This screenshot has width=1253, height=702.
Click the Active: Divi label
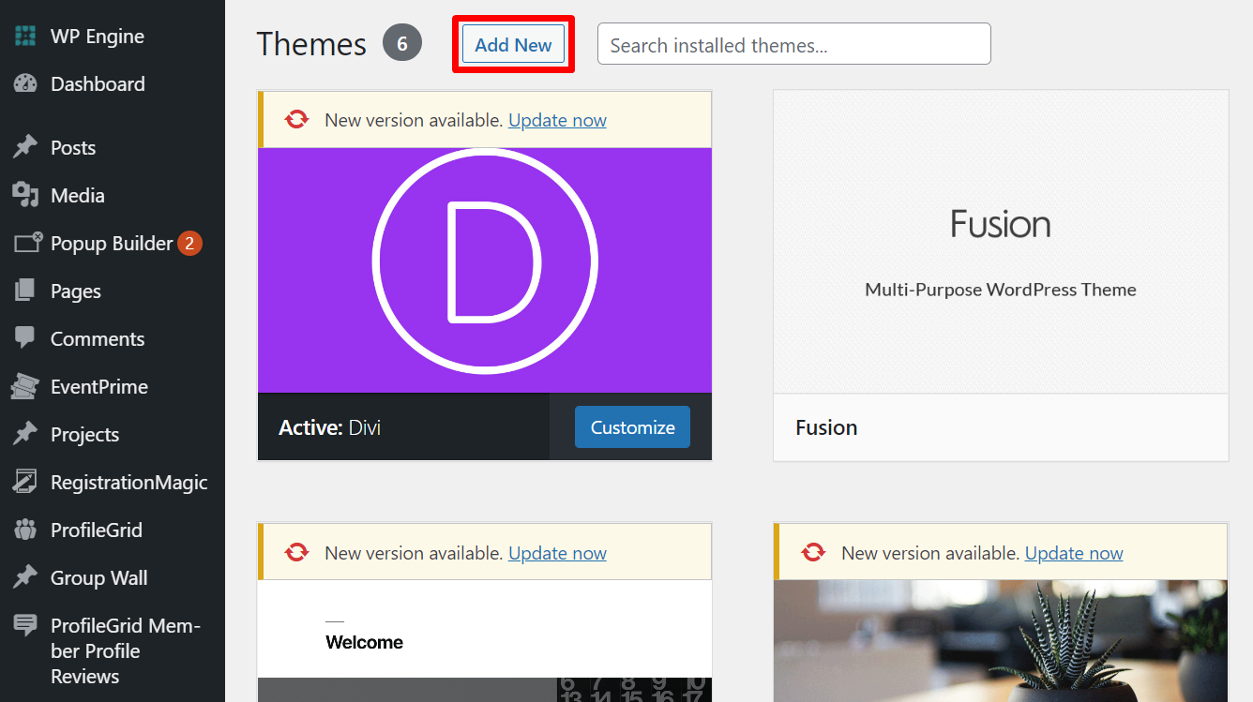329,427
